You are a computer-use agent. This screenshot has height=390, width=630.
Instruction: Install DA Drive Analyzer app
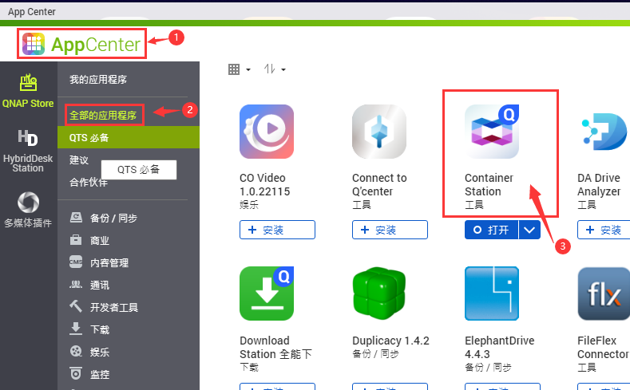(604, 230)
